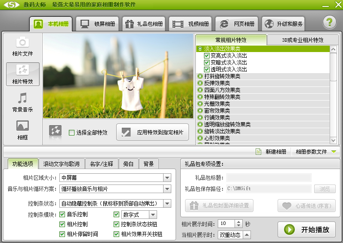Increase 相片展示时间 with up arrow
343x243 pixels.
[x=239, y=221]
